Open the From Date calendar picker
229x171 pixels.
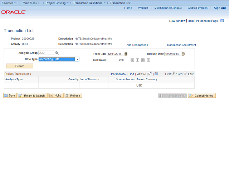(x=126, y=54)
